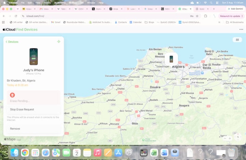
Task: Zoom out the map with minus button
Action: (225, 138)
